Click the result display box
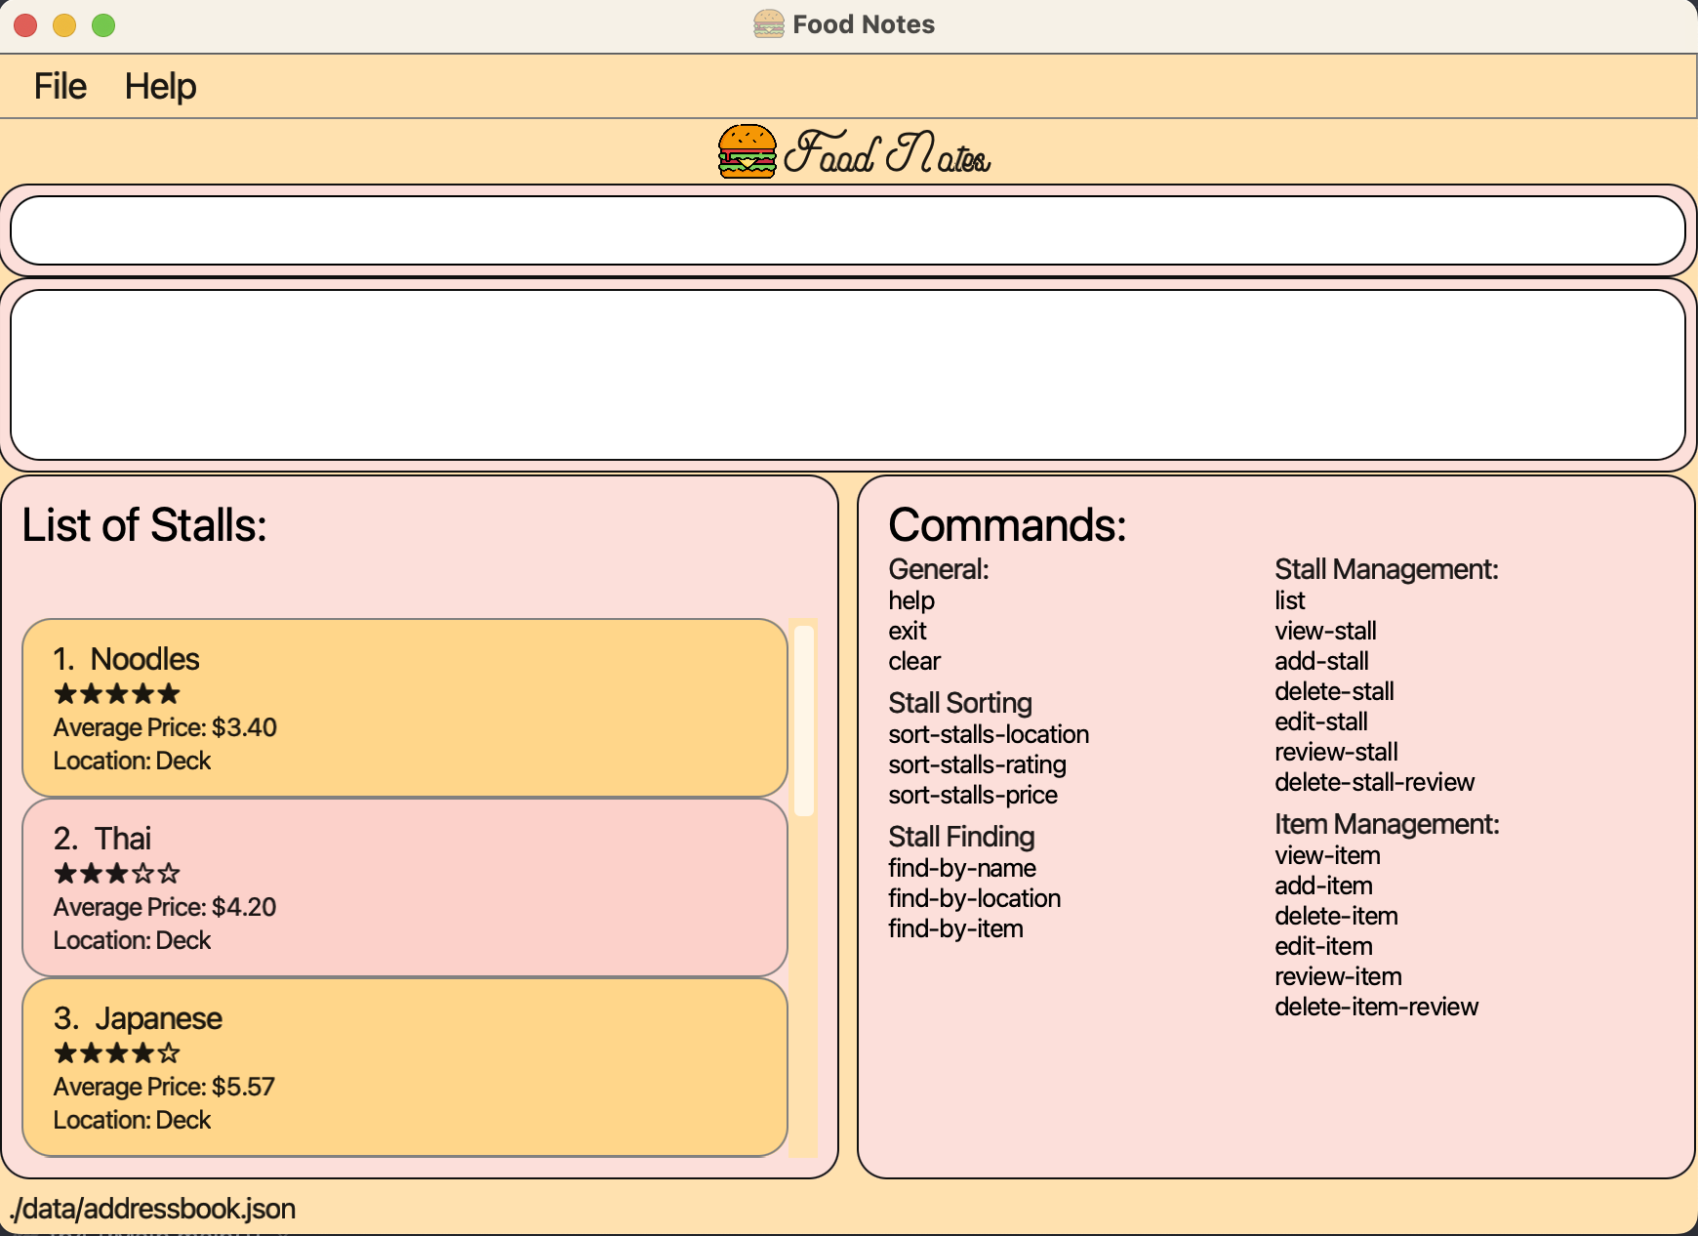 (x=847, y=374)
